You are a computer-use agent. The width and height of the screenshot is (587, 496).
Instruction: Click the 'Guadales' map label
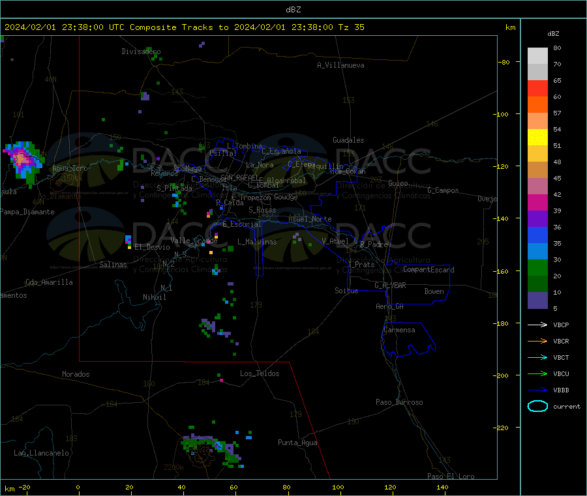pos(348,140)
